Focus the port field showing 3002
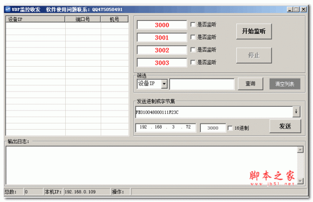The image size is (313, 202). (x=162, y=50)
